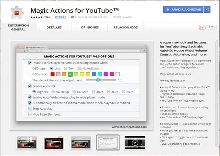The image size is (220, 156).
Task: Go to the Relacionados tab
Action: (x=125, y=27)
